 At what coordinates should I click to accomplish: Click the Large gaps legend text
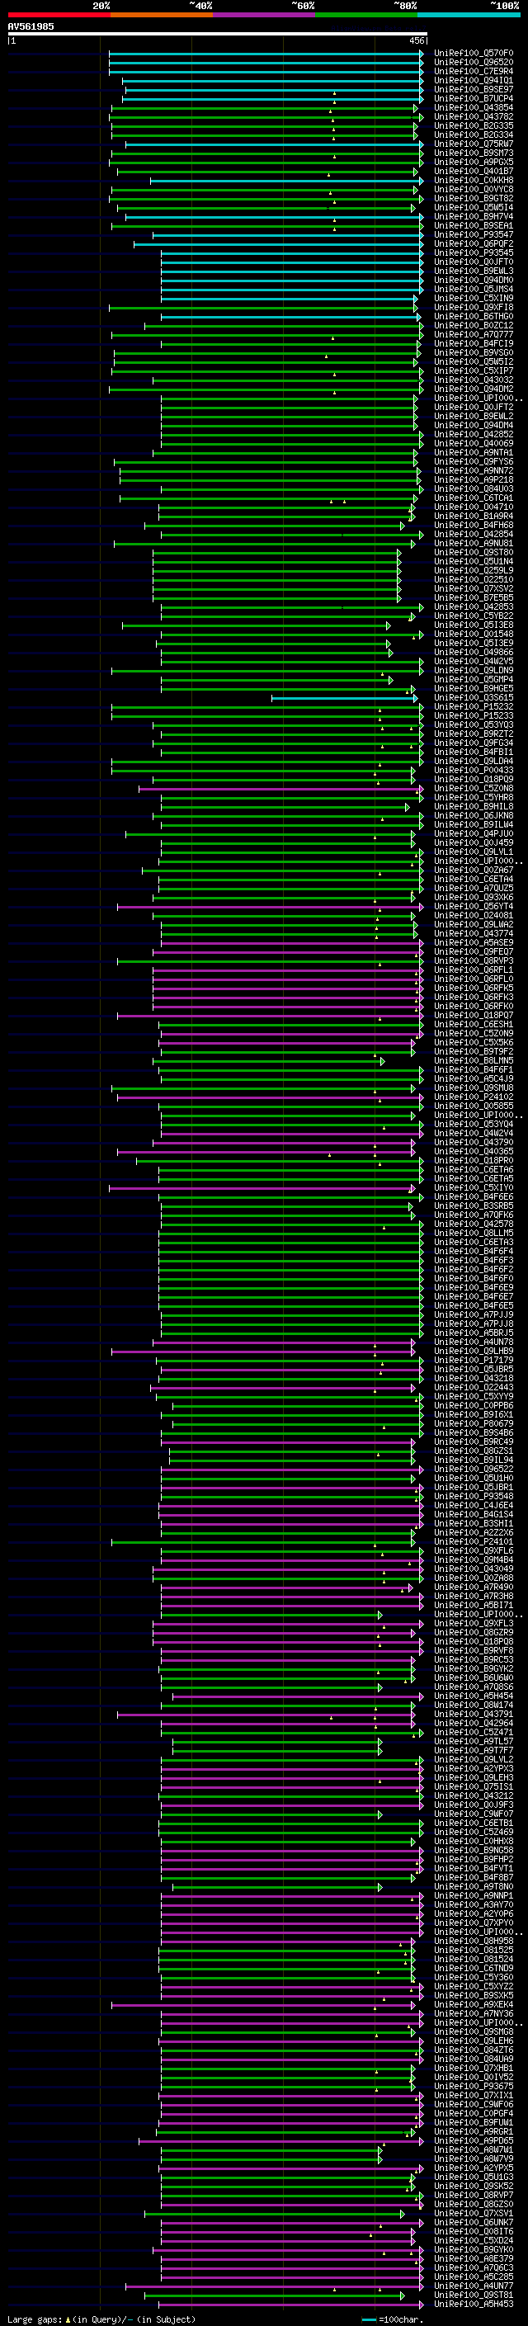(101, 2319)
